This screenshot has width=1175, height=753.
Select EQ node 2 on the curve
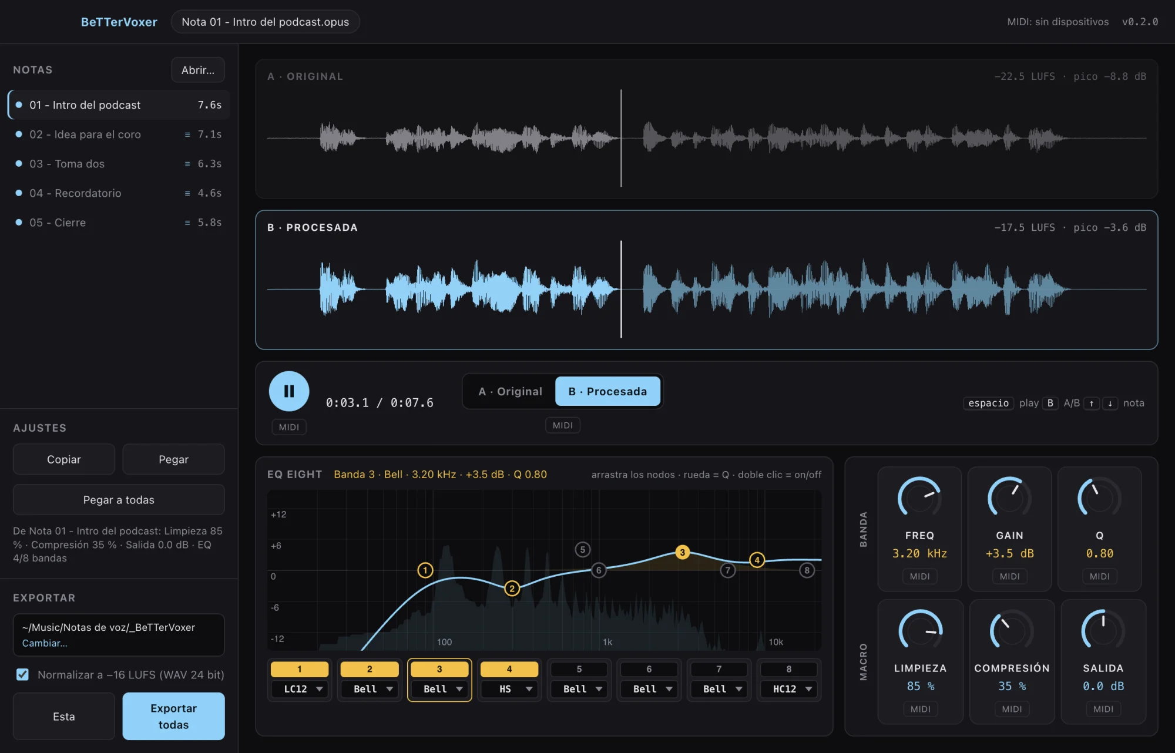pos(512,589)
